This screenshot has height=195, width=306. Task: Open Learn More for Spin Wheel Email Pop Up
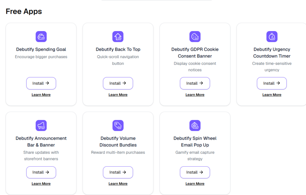195,184
